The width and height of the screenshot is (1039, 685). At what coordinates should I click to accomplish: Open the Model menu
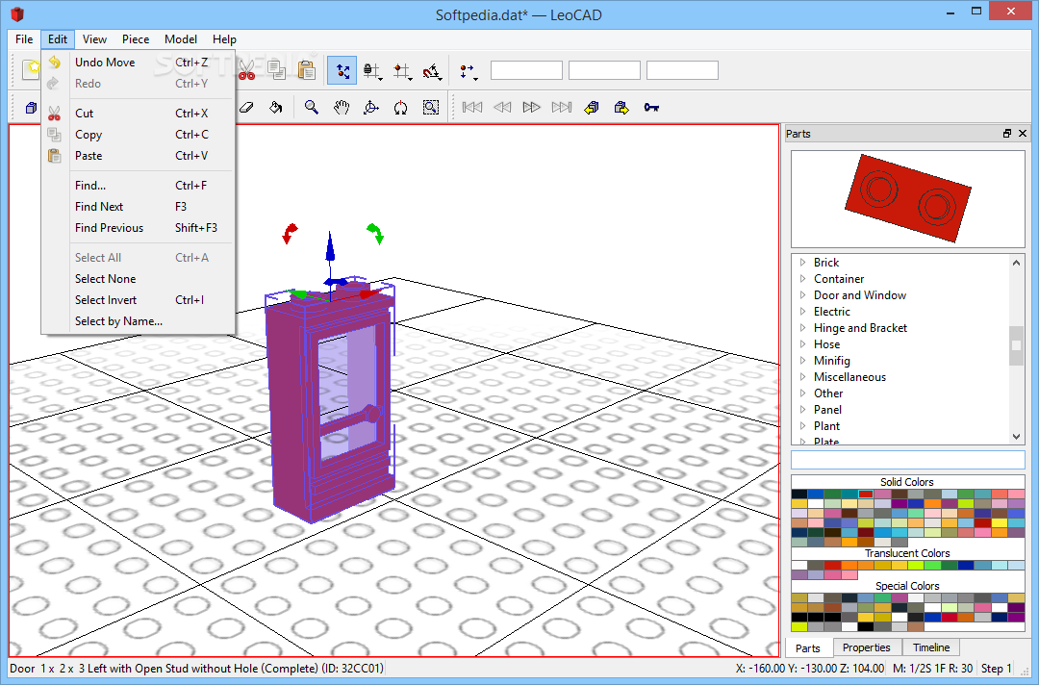coord(180,39)
